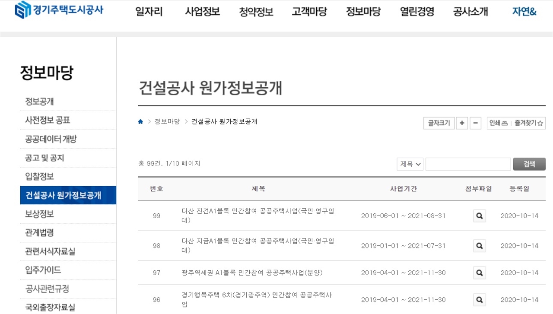Open the 제목 search filter dropdown
The height and width of the screenshot is (314, 553).
(x=410, y=164)
